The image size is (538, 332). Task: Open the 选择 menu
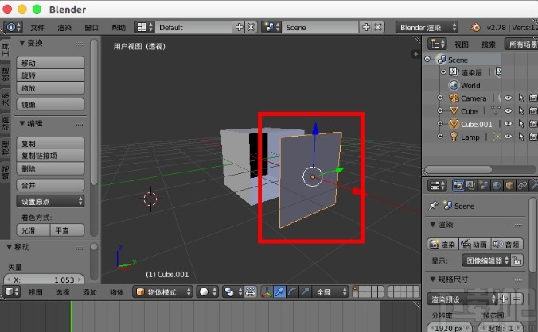(x=62, y=292)
